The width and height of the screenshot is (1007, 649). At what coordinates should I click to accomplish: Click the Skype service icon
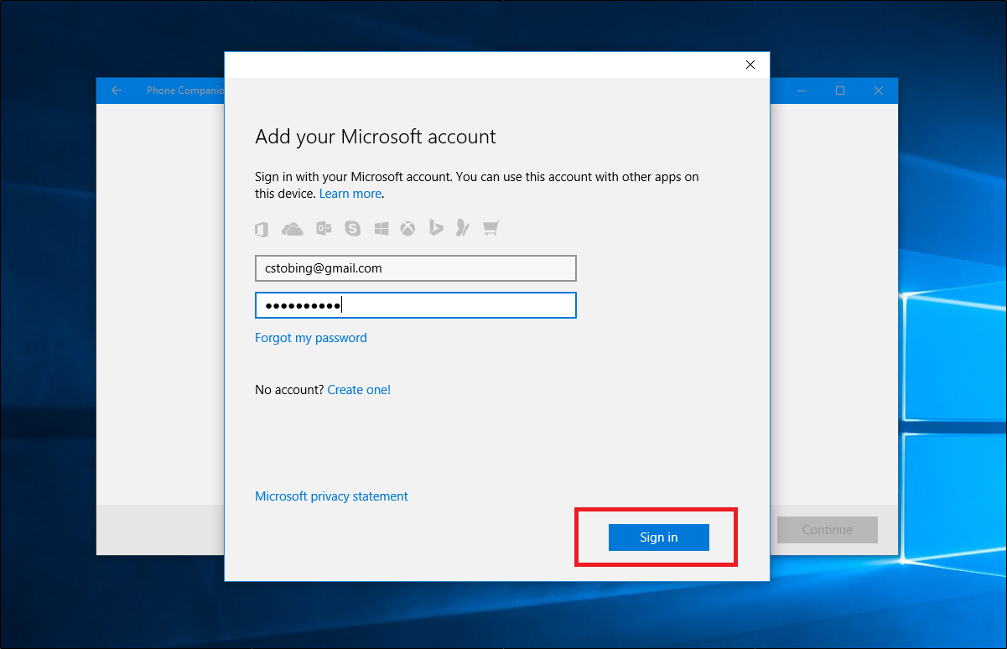[353, 228]
